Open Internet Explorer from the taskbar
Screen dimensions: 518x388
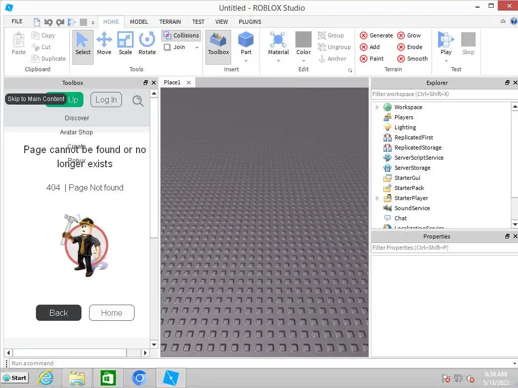tap(46, 378)
